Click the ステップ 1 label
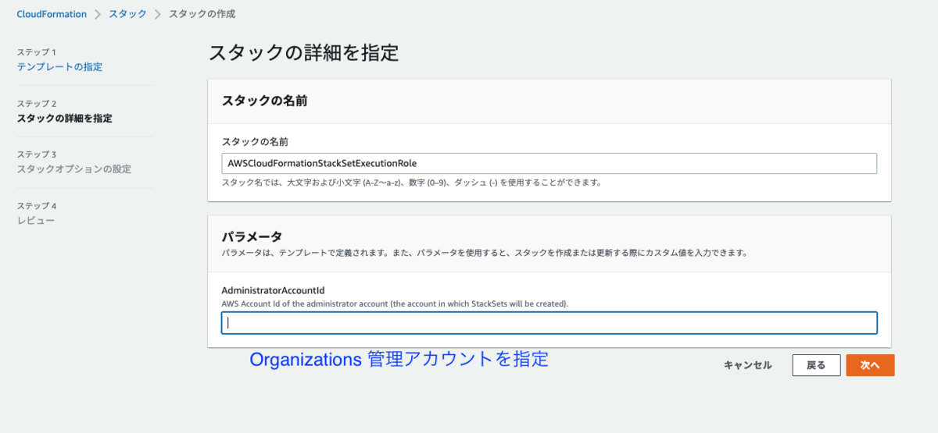This screenshot has height=433, width=938. (x=36, y=52)
